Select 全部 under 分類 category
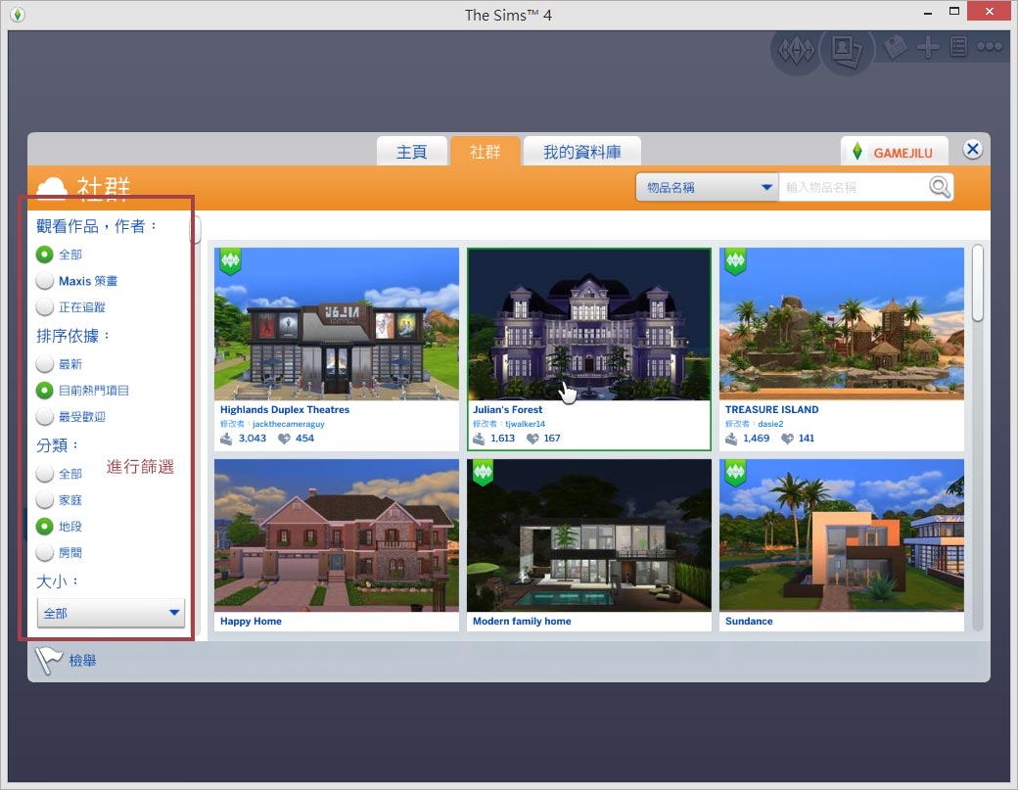This screenshot has height=790, width=1018. [44, 474]
